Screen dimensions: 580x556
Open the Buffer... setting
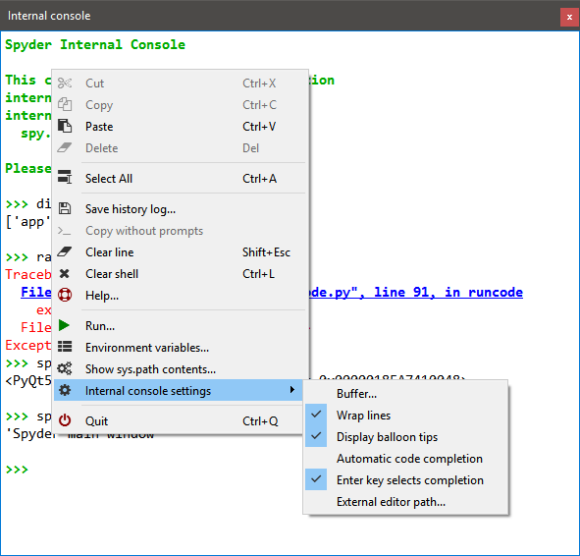(405, 394)
